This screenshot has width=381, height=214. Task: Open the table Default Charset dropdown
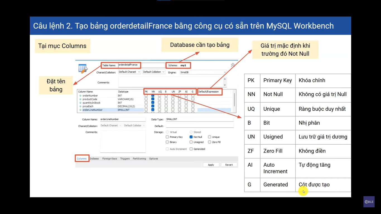129,72
